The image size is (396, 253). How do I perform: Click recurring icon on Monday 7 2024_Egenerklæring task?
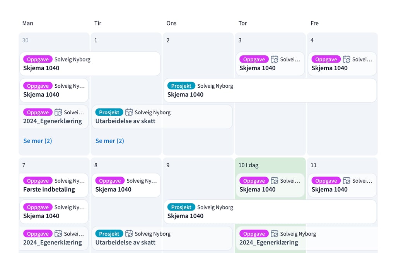coord(58,234)
